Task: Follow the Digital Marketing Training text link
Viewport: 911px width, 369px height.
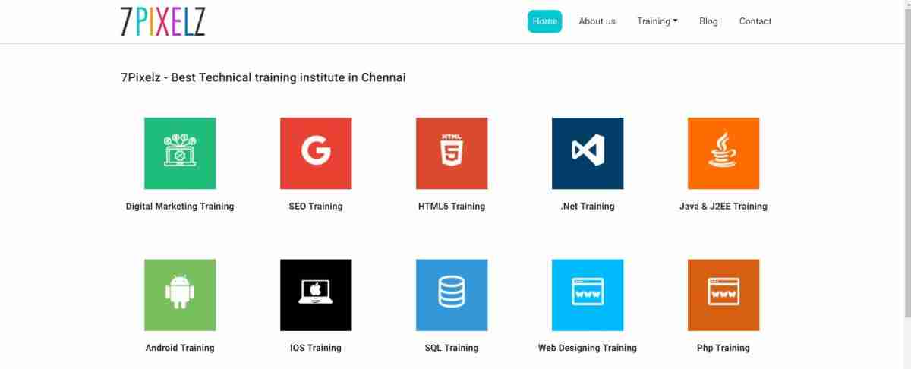Action: pyautogui.click(x=180, y=206)
